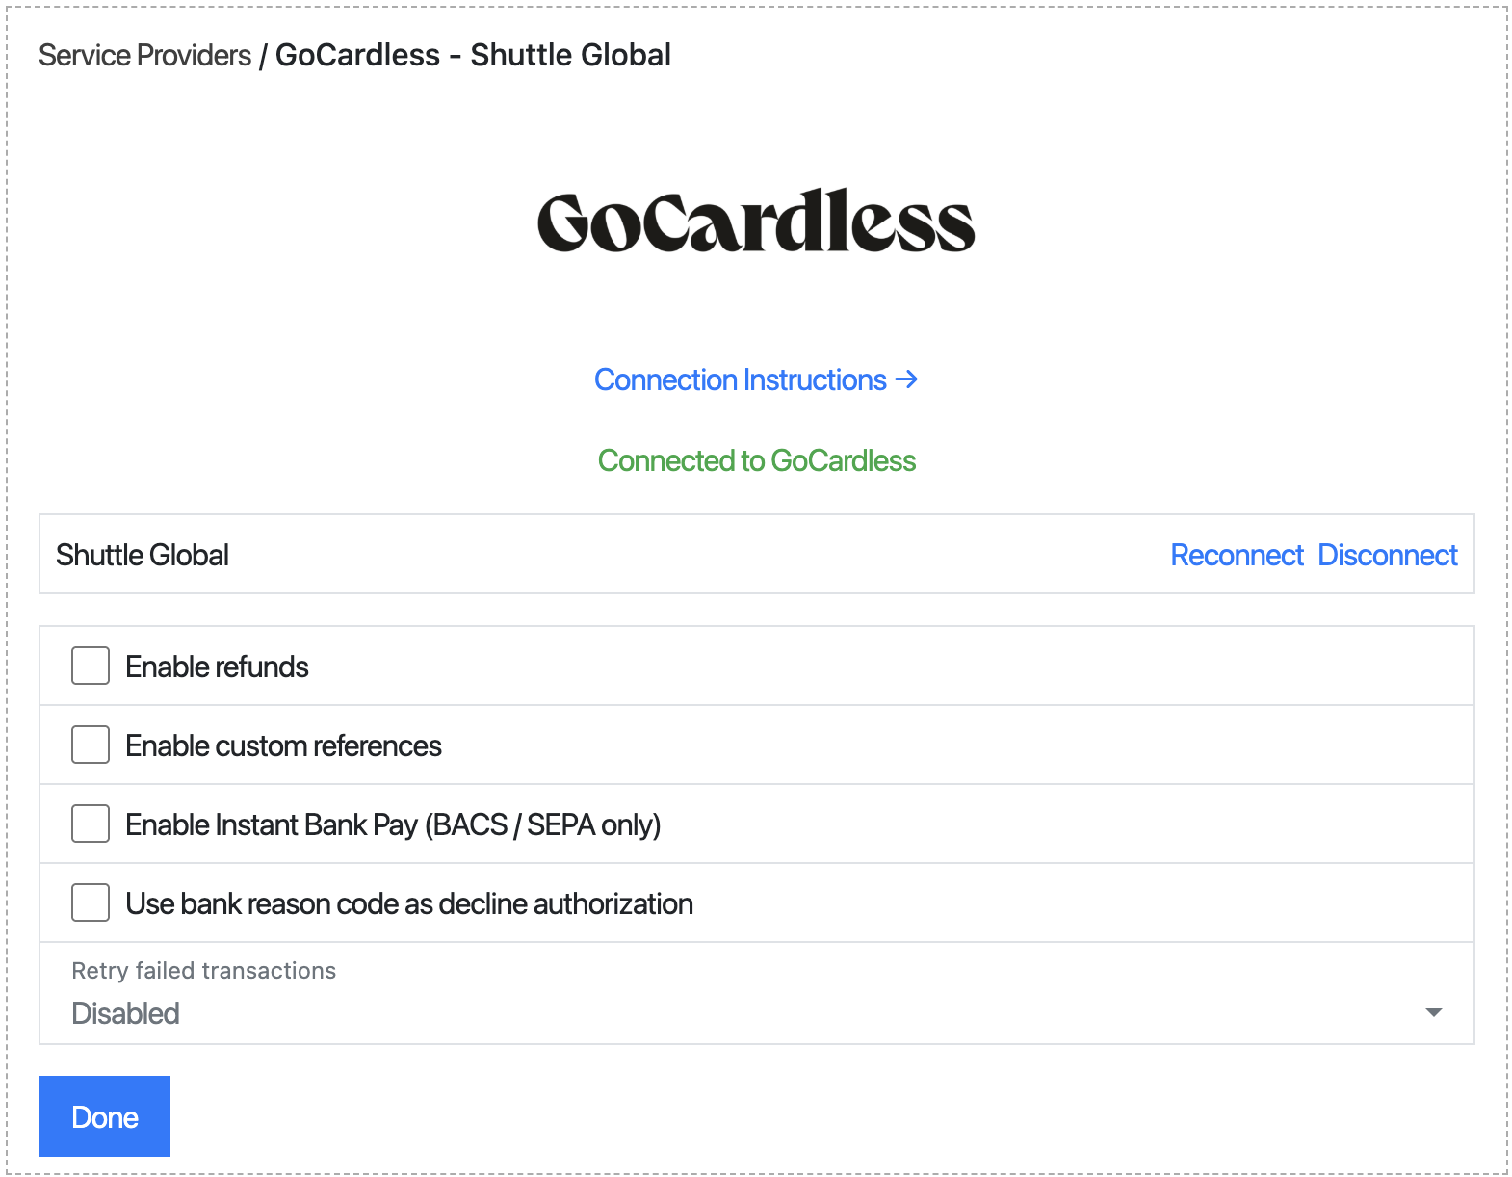Click the GoCardless logo
The width and height of the screenshot is (1512, 1177).
756,222
